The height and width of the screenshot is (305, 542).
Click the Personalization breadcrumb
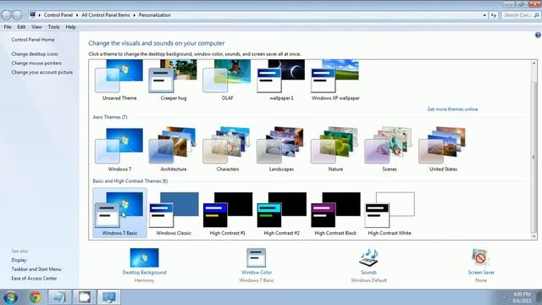coord(154,15)
